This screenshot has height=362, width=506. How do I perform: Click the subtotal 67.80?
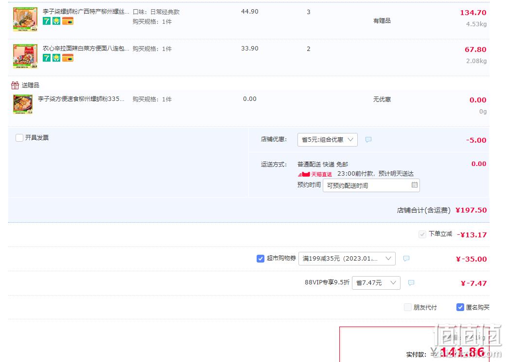point(475,49)
